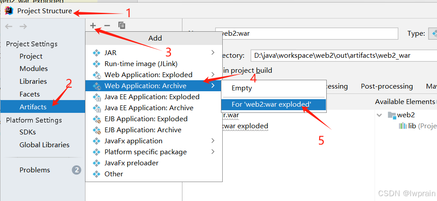The width and height of the screenshot is (437, 201).
Task: Choose JavaFx preloader menu item
Action: point(154,163)
